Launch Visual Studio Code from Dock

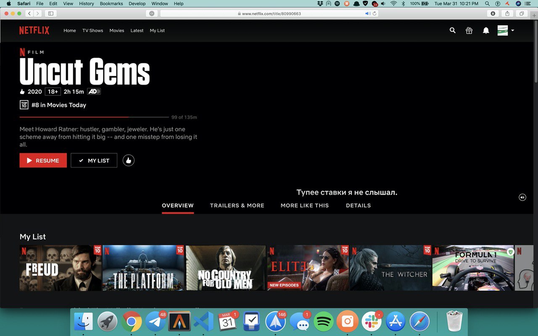(204, 322)
